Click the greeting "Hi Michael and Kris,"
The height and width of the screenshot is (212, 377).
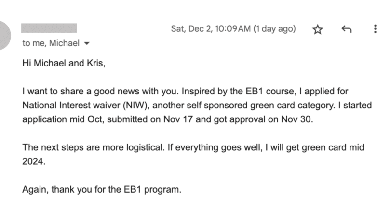63,63
